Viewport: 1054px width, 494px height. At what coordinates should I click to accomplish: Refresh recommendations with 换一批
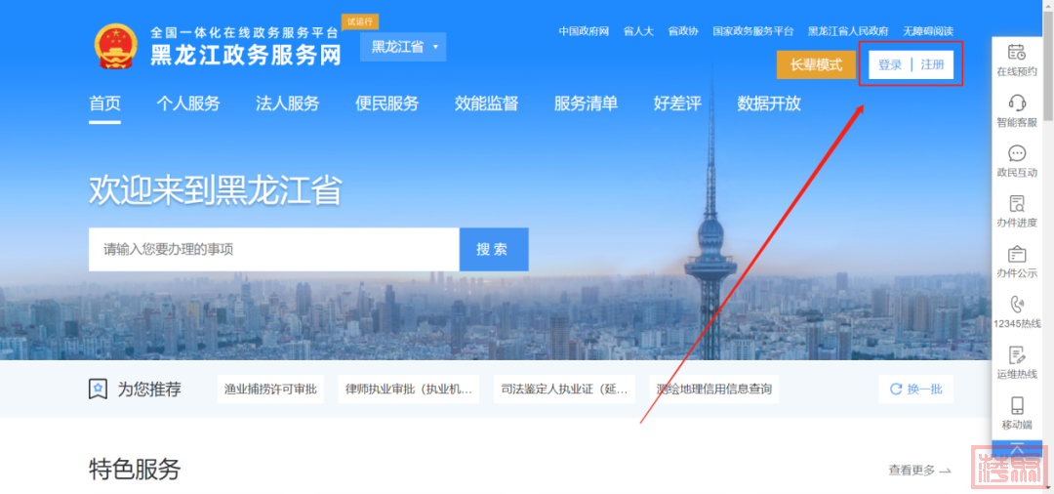pos(915,390)
